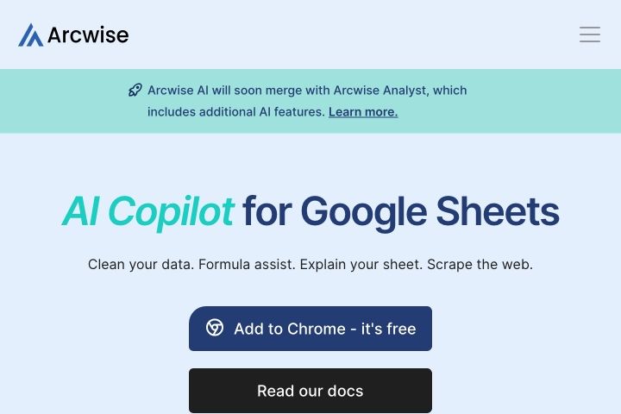
Task: Click the Arcwise wordmark text
Action: pyautogui.click(x=88, y=34)
